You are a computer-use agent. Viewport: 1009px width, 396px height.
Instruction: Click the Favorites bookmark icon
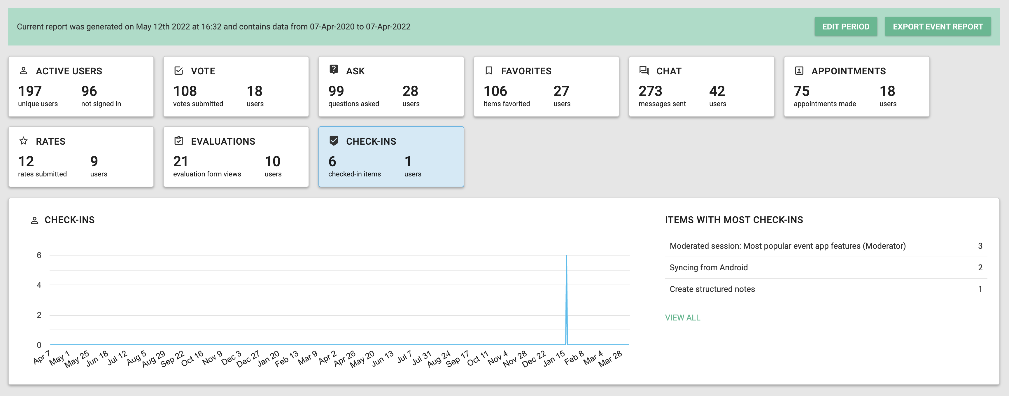pyautogui.click(x=489, y=71)
